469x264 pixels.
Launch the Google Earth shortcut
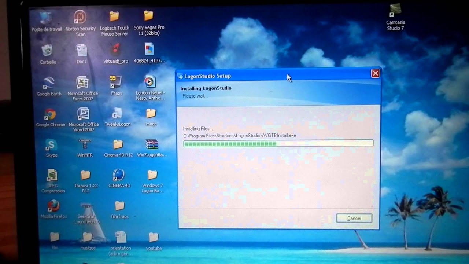(x=49, y=83)
